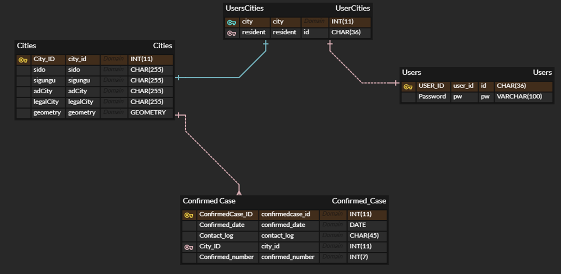Screen dimensions: 561x274
Task: Click the DATE data type cell
Action: 367,226
